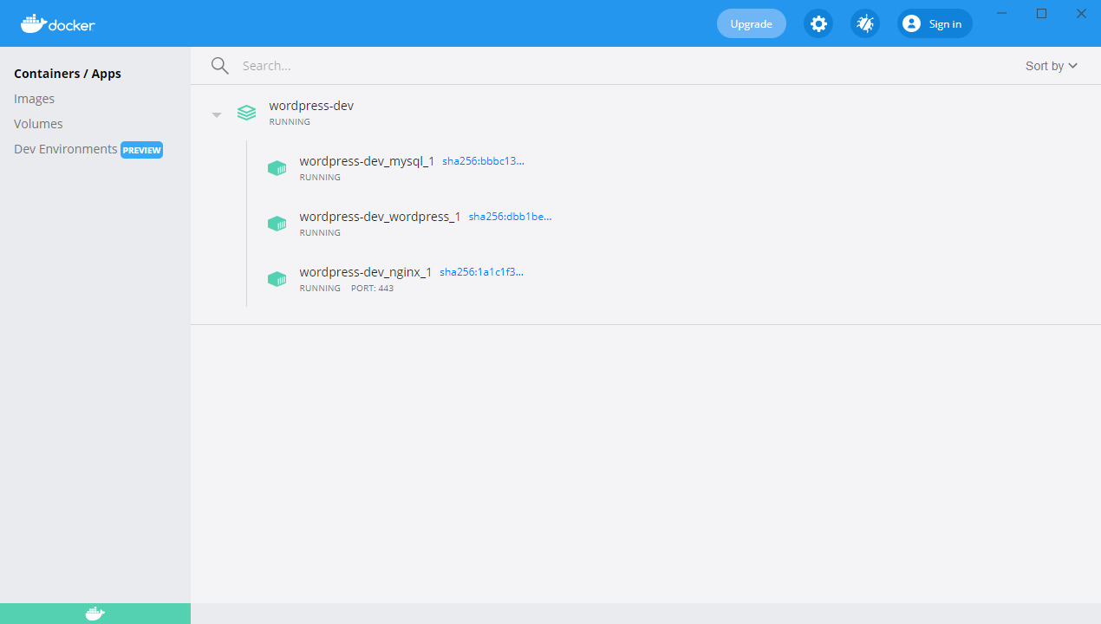Go to Dev Environments preview
Screen dimensions: 1101x624
pos(66,149)
